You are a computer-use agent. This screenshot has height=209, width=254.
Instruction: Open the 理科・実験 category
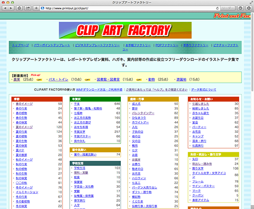[x=81, y=172]
